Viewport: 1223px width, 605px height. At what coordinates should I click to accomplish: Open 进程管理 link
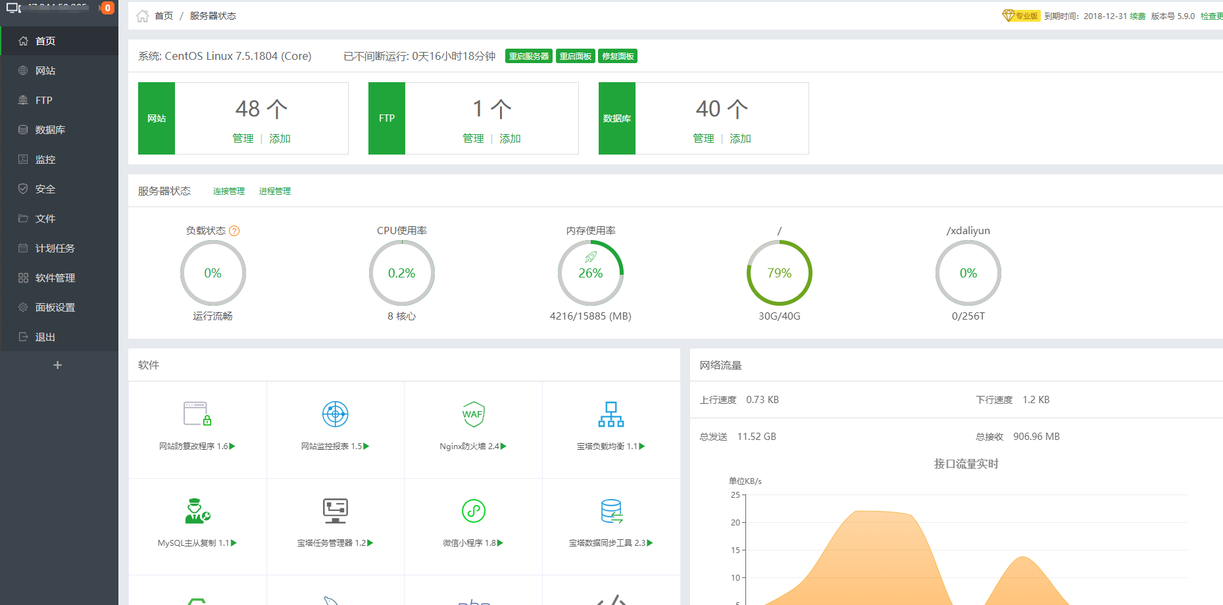click(275, 191)
